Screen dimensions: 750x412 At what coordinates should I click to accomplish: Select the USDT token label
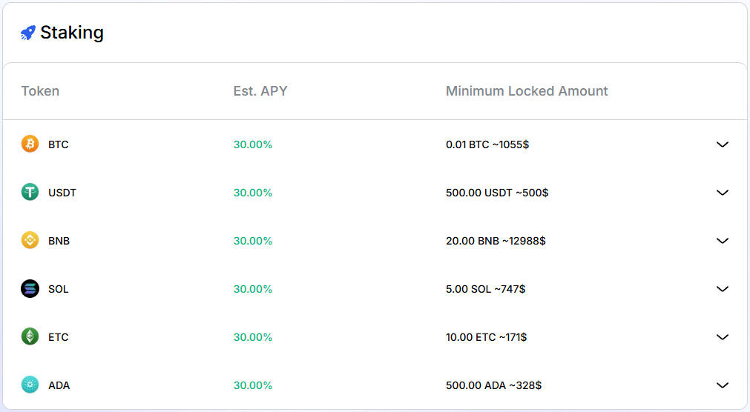(x=62, y=193)
